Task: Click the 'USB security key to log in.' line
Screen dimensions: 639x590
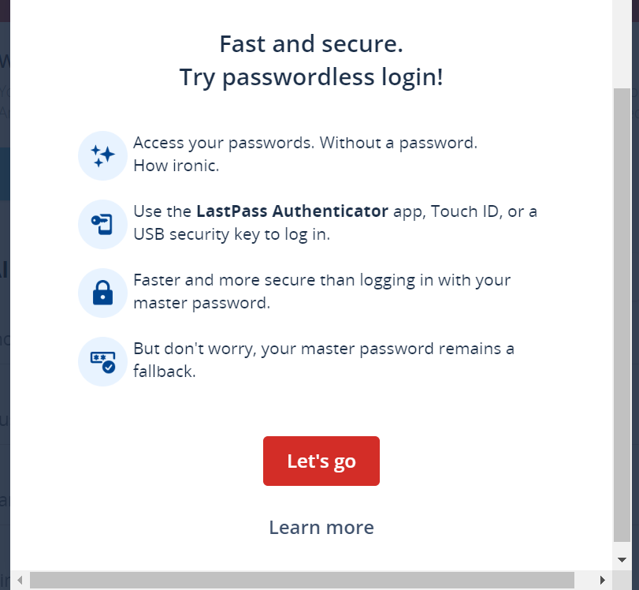Action: point(232,234)
